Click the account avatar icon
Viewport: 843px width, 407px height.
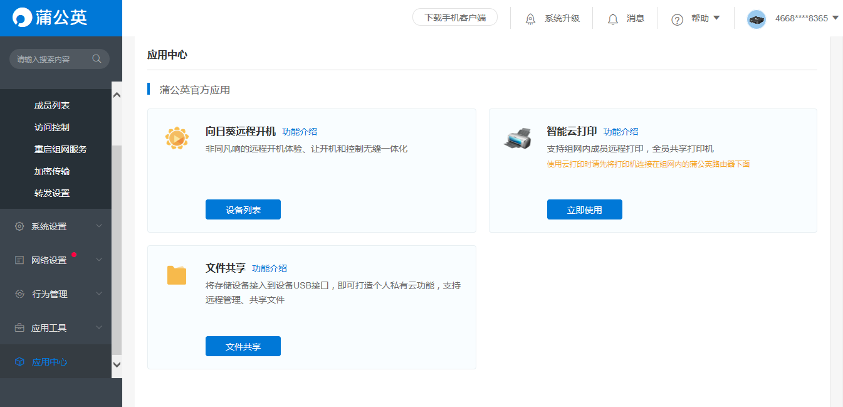757,19
